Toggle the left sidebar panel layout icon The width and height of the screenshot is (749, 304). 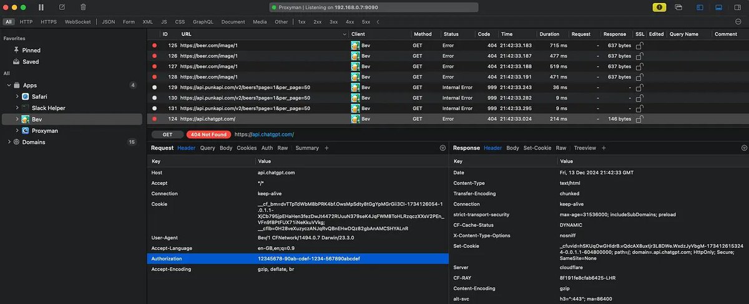coord(700,7)
